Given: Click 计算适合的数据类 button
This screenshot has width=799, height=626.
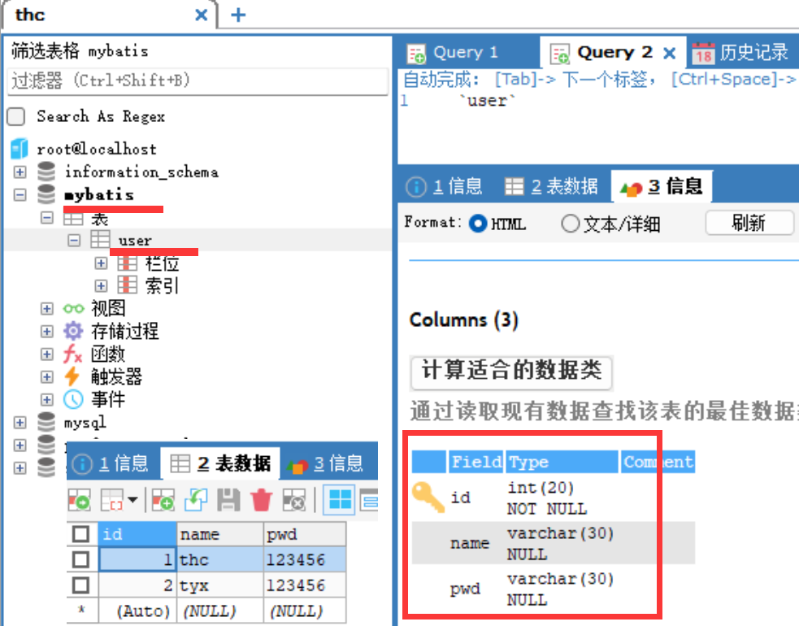Looking at the screenshot, I should point(511,372).
